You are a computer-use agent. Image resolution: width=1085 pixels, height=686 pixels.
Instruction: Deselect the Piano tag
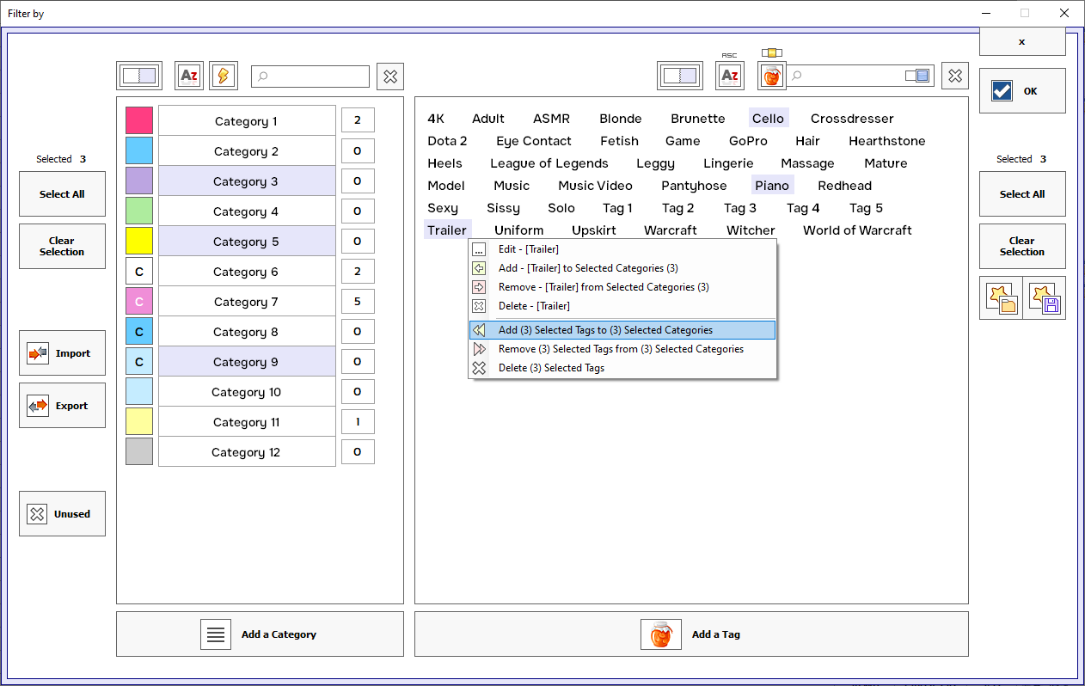pyautogui.click(x=772, y=186)
